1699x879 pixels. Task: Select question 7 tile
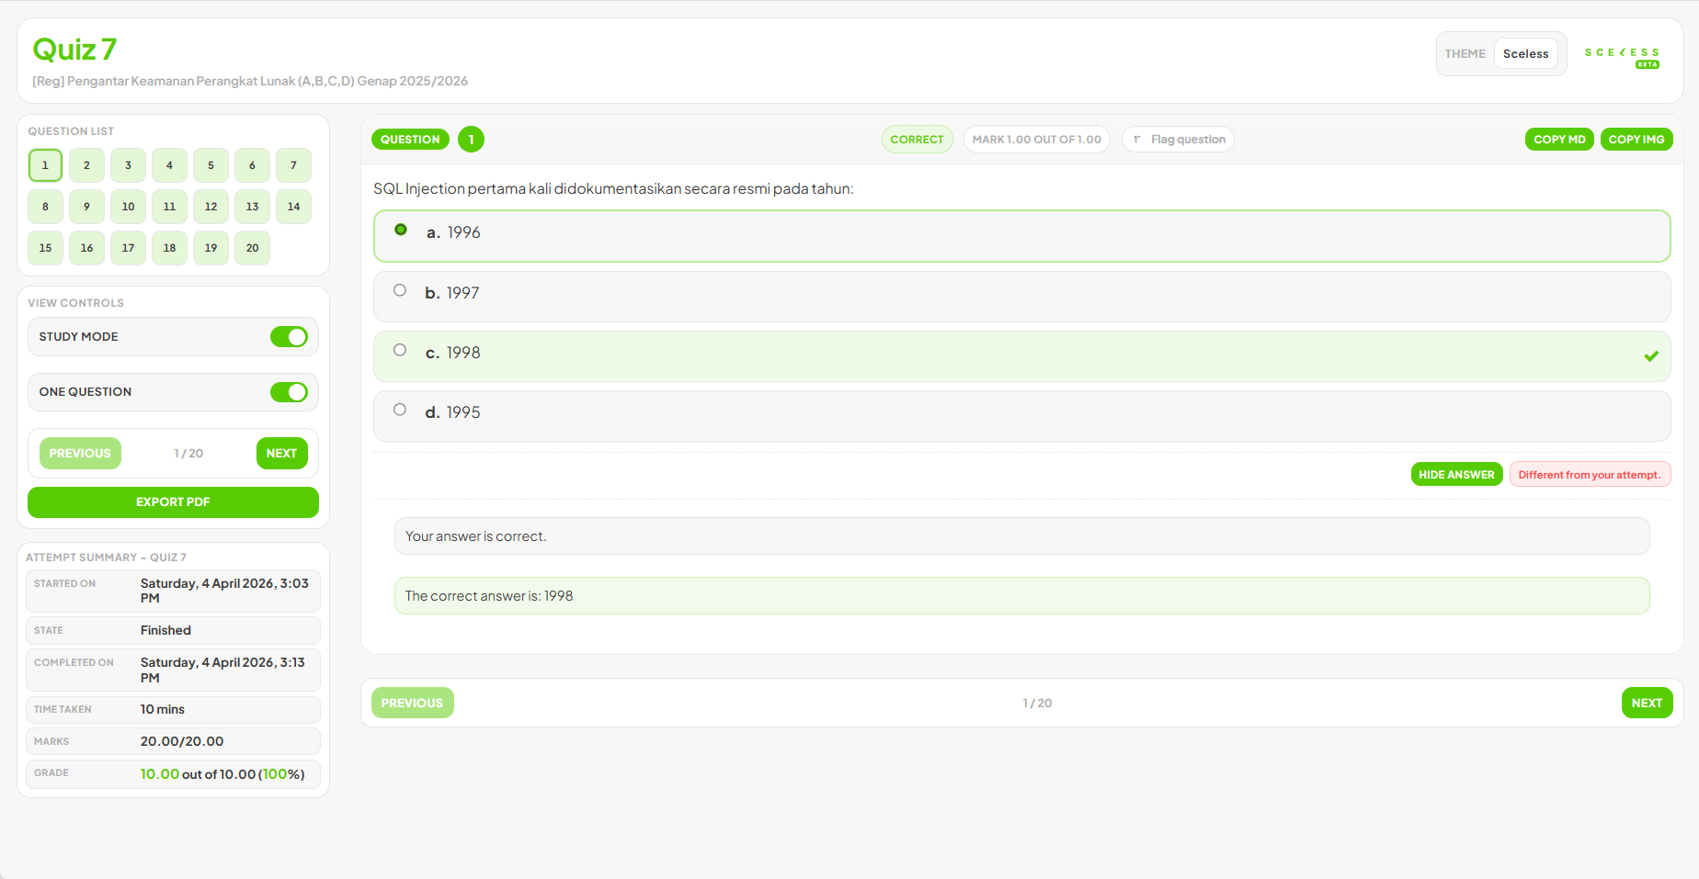pos(293,165)
